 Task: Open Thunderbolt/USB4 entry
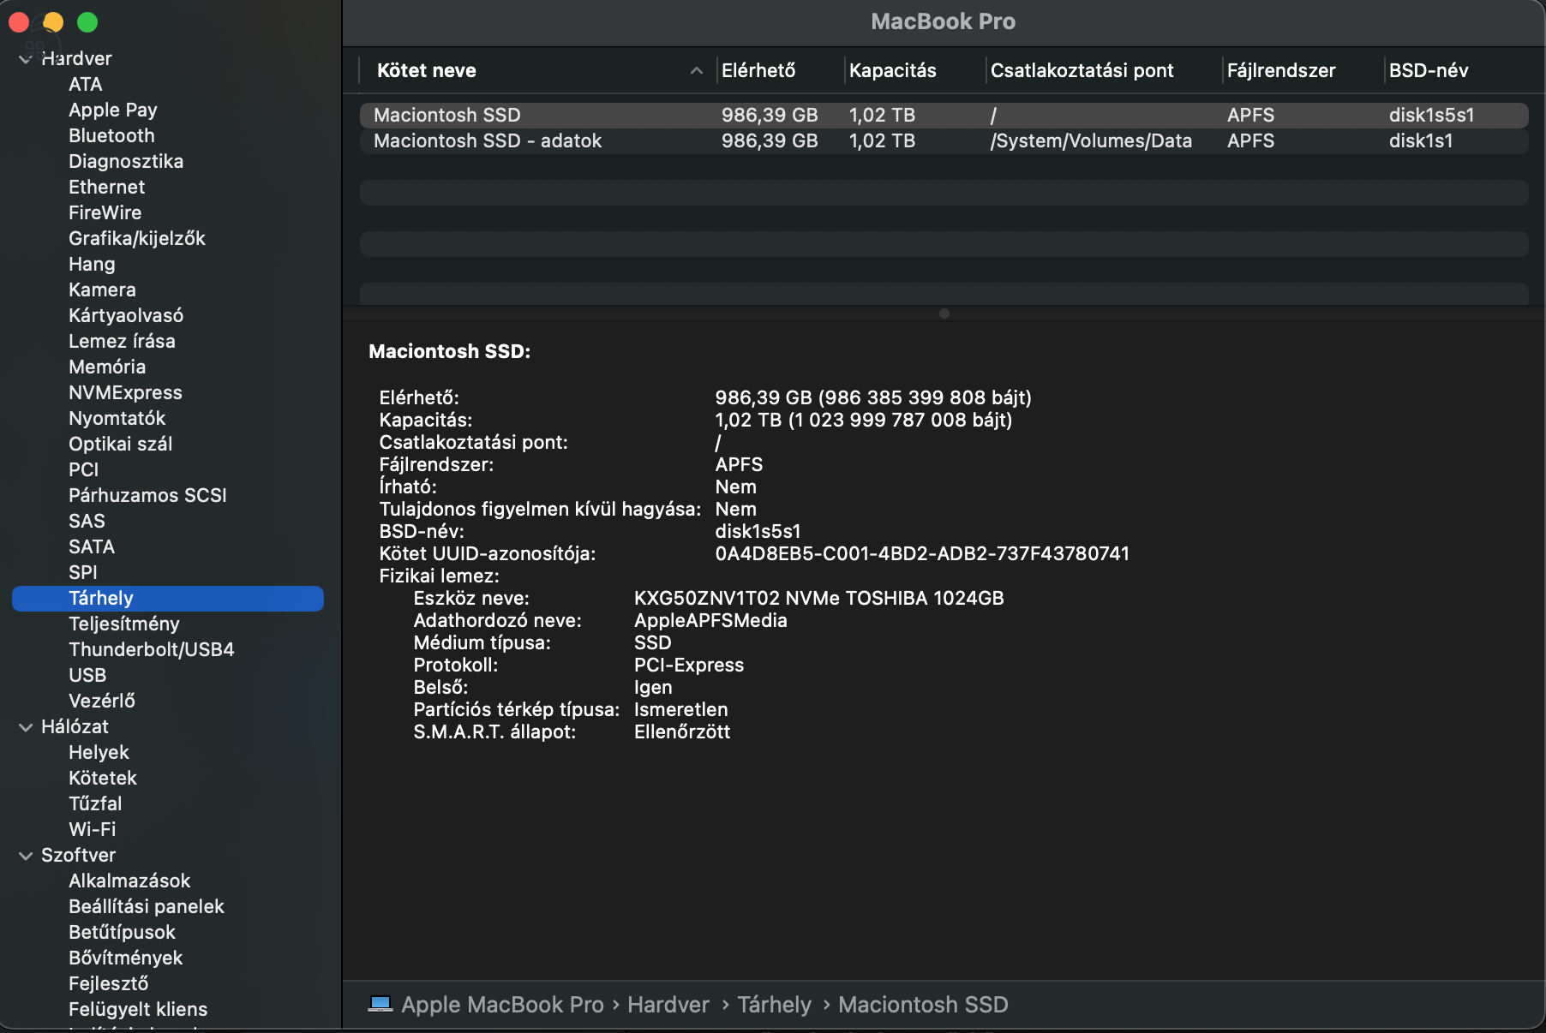151,649
